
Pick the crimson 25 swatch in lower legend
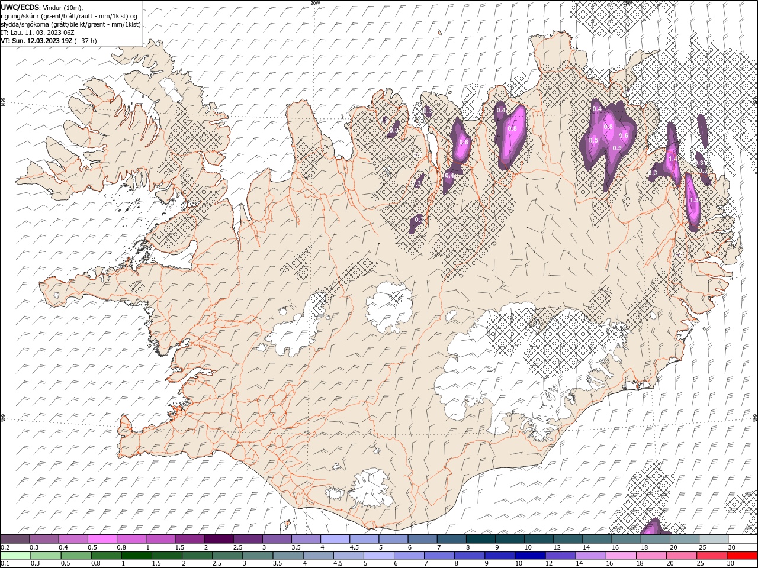tap(712, 556)
